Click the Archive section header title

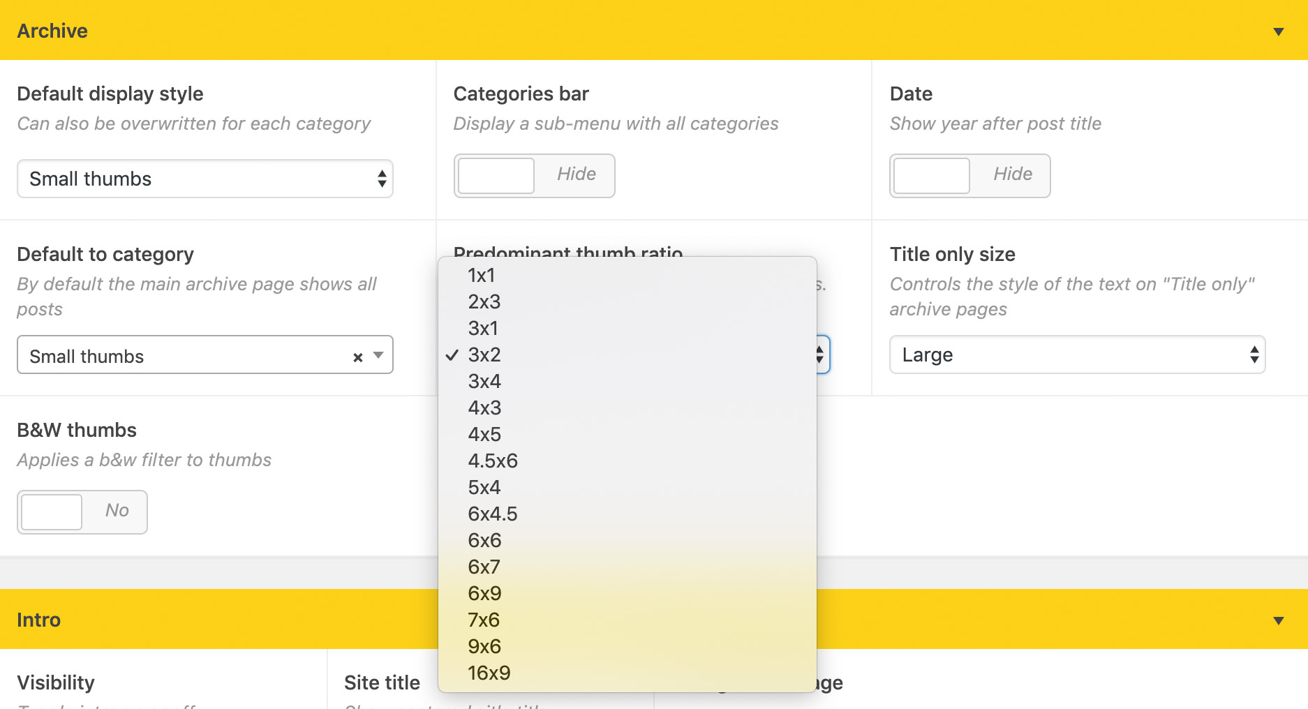click(x=52, y=31)
